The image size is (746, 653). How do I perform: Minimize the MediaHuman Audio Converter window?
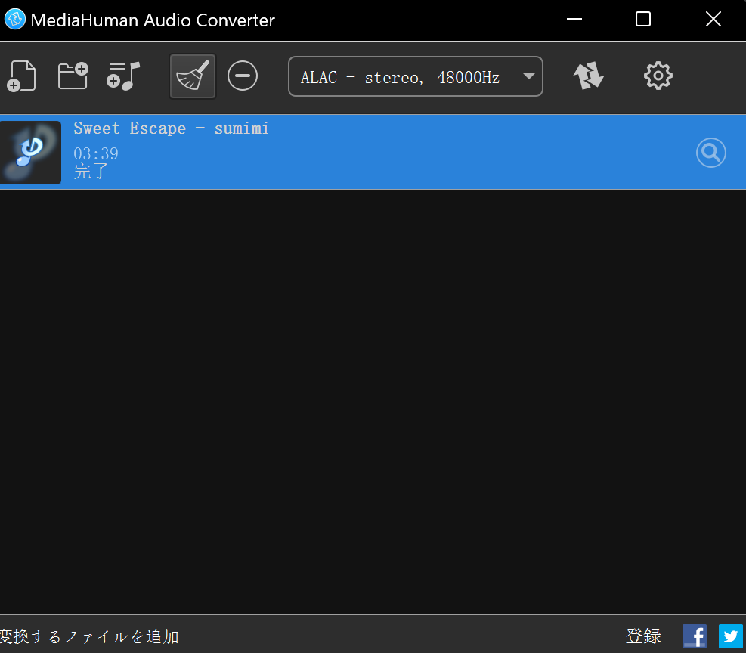(573, 20)
